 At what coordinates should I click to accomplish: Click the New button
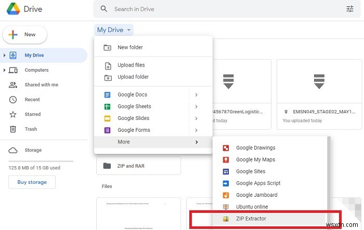pyautogui.click(x=25, y=35)
